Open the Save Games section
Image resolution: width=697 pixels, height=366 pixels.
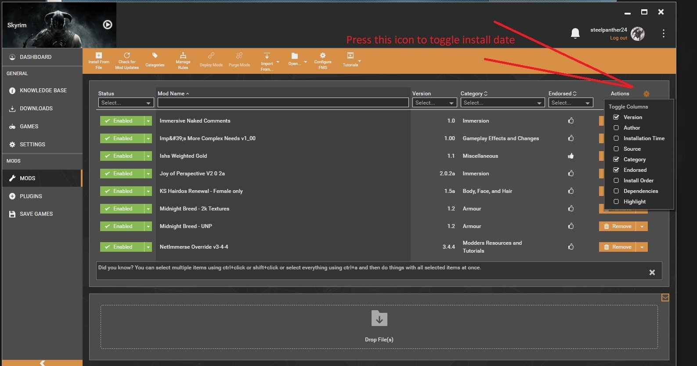(42, 214)
